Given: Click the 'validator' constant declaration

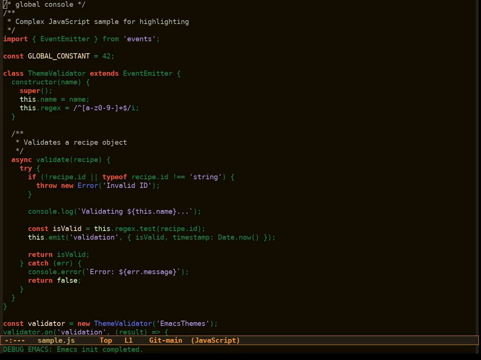Looking at the screenshot, I should 47,324.
